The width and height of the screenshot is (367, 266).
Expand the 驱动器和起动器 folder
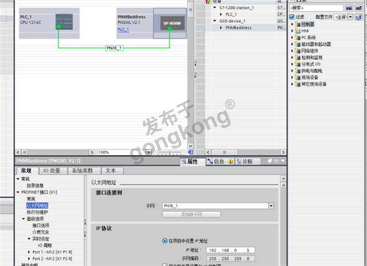click(x=292, y=44)
